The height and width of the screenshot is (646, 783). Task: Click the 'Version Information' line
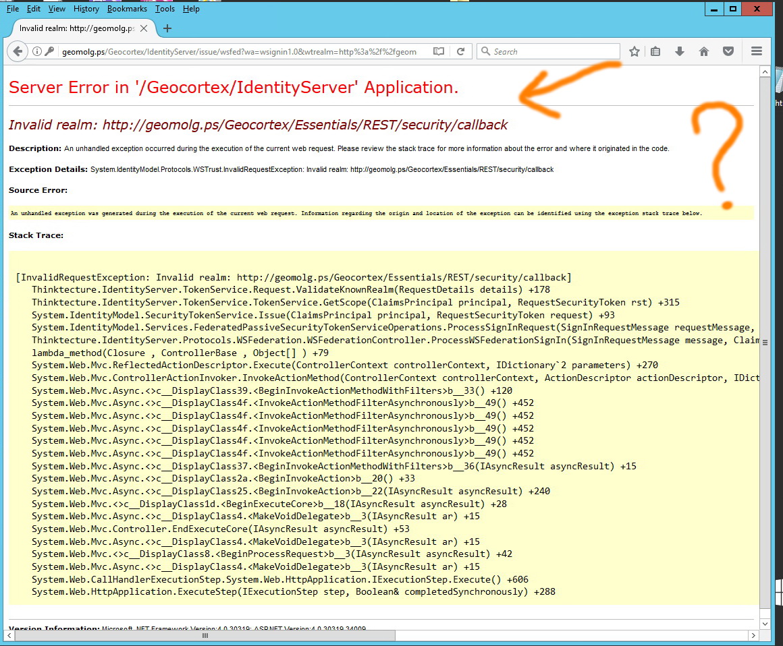(187, 628)
